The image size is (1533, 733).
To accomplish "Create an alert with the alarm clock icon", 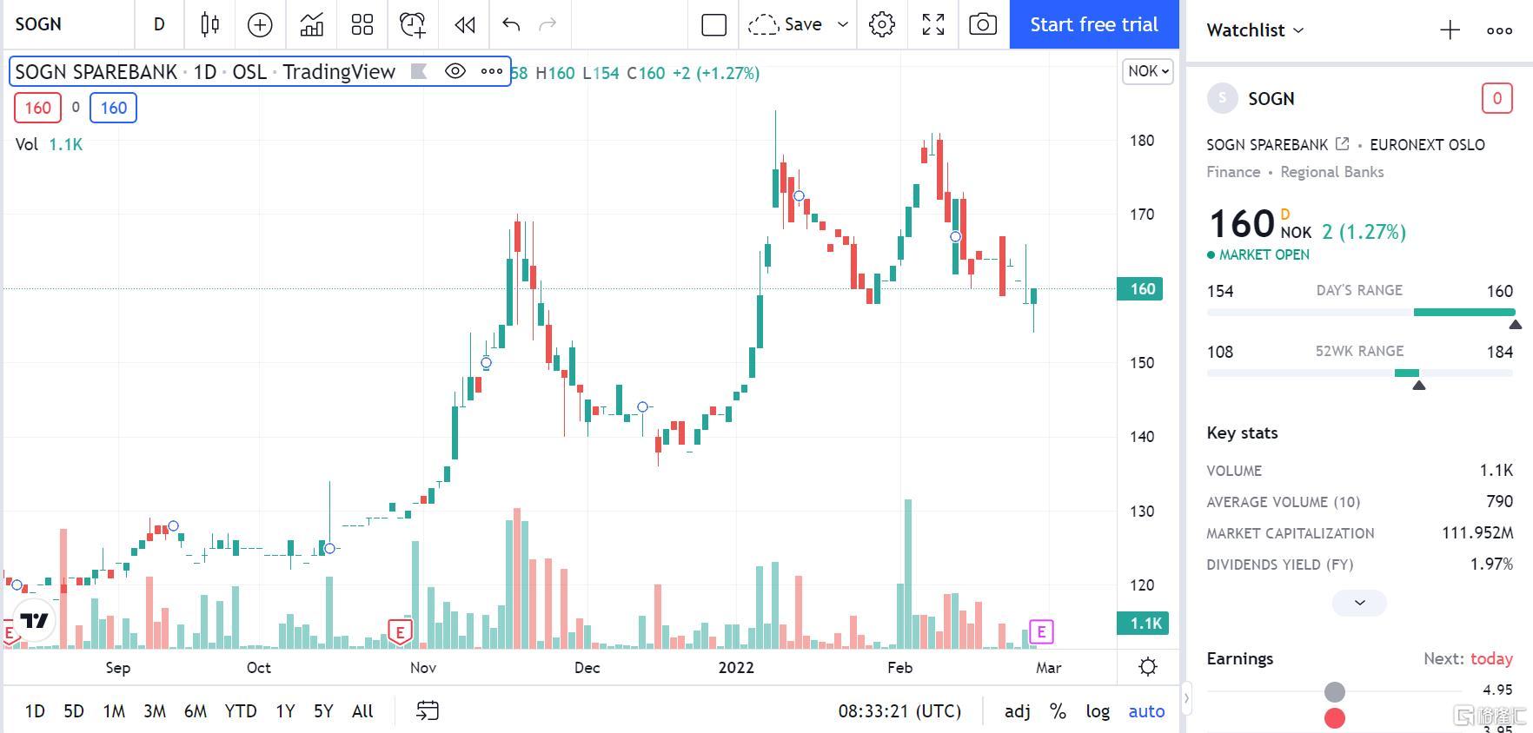I will [413, 24].
